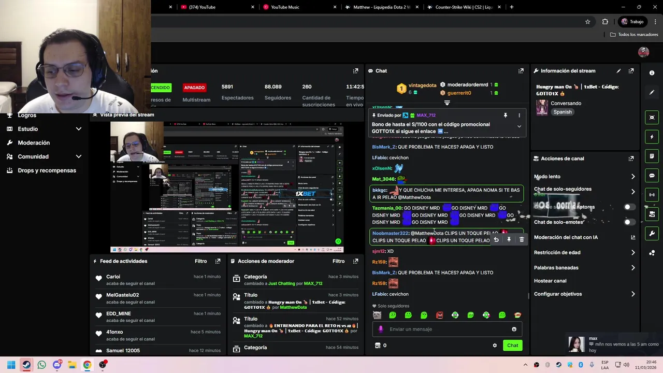Delete Noobmaster322's chat message

[x=522, y=240]
